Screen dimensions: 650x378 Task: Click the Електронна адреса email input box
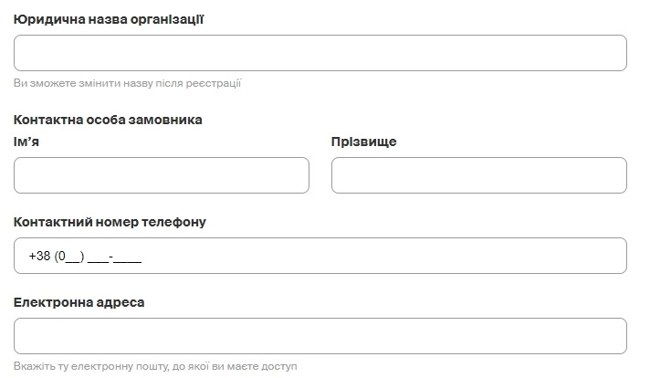[320, 336]
